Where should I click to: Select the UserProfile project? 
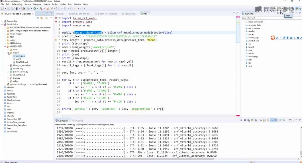(x=12, y=131)
